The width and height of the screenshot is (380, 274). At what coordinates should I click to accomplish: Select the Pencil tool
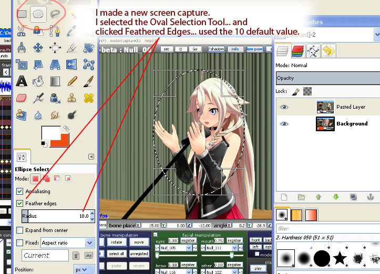[72, 81]
